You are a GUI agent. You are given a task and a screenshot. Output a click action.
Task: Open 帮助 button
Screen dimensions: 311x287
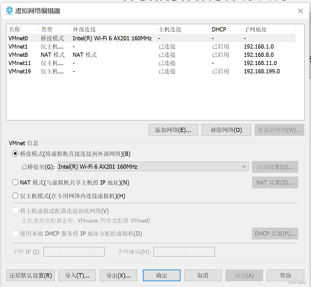click(x=285, y=275)
